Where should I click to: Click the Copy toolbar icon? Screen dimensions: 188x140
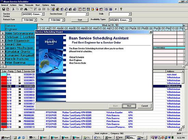(x=17, y=9)
